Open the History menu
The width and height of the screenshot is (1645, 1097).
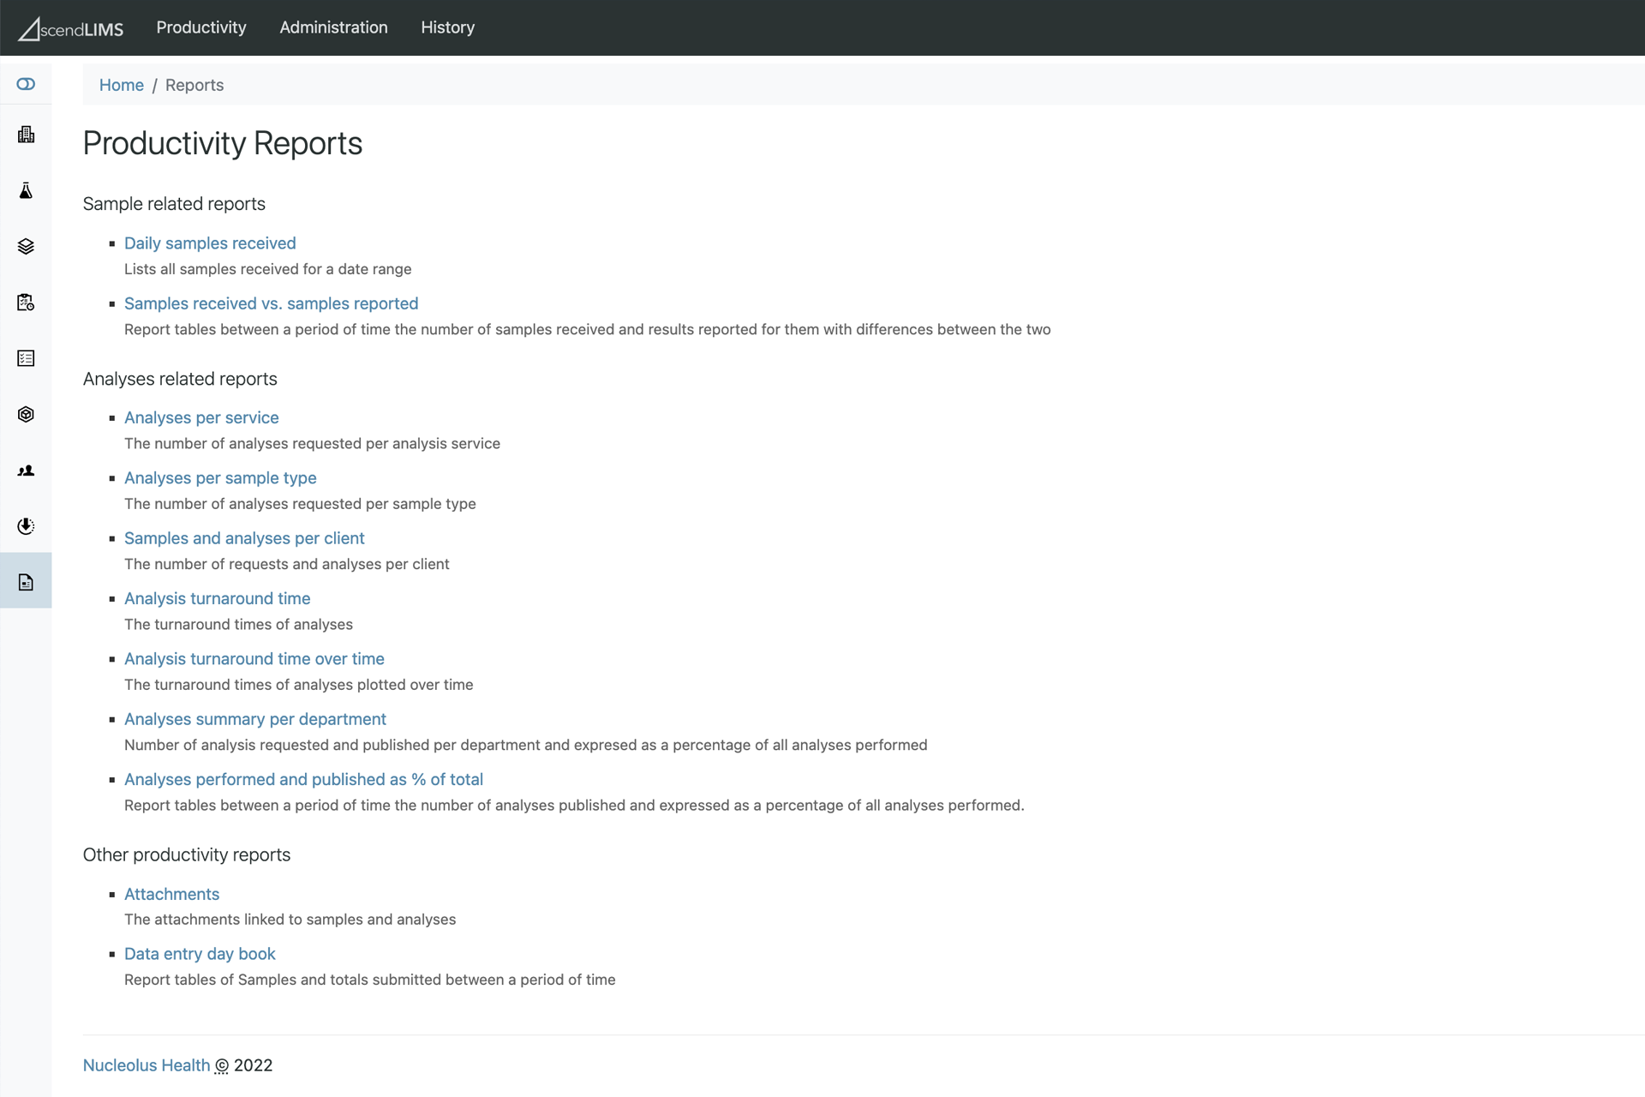point(447,27)
